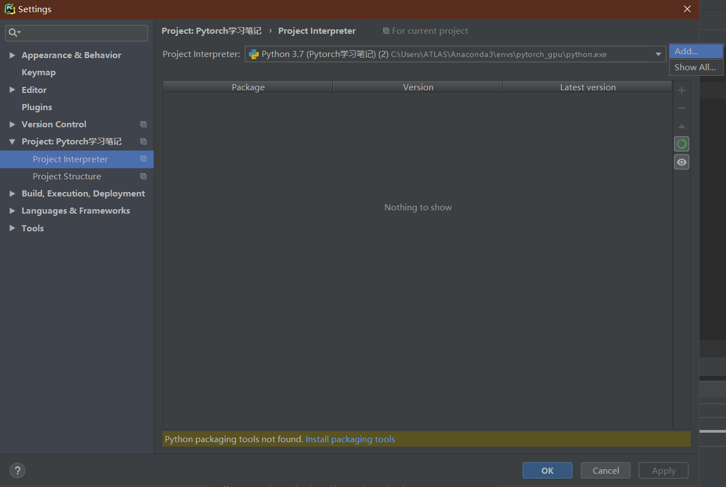Toggle the show early releases eye icon
Viewport: 726px width, 487px height.
682,162
